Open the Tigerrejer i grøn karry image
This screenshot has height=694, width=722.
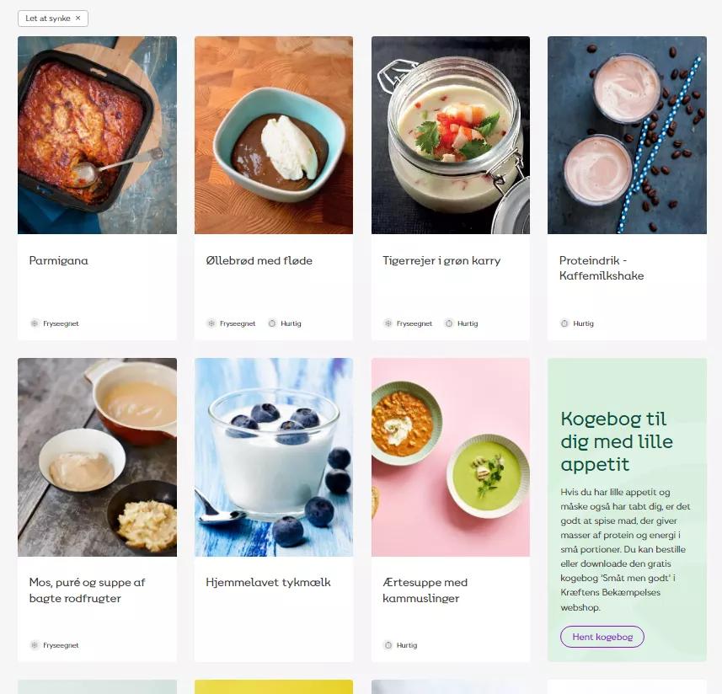pyautogui.click(x=451, y=135)
